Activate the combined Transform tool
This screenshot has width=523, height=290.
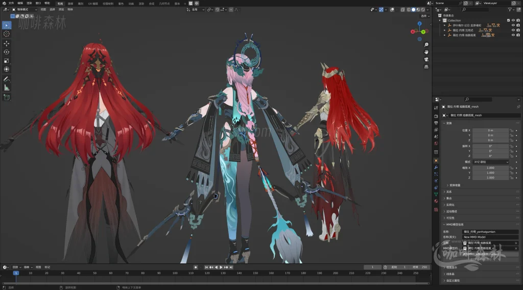[6, 69]
